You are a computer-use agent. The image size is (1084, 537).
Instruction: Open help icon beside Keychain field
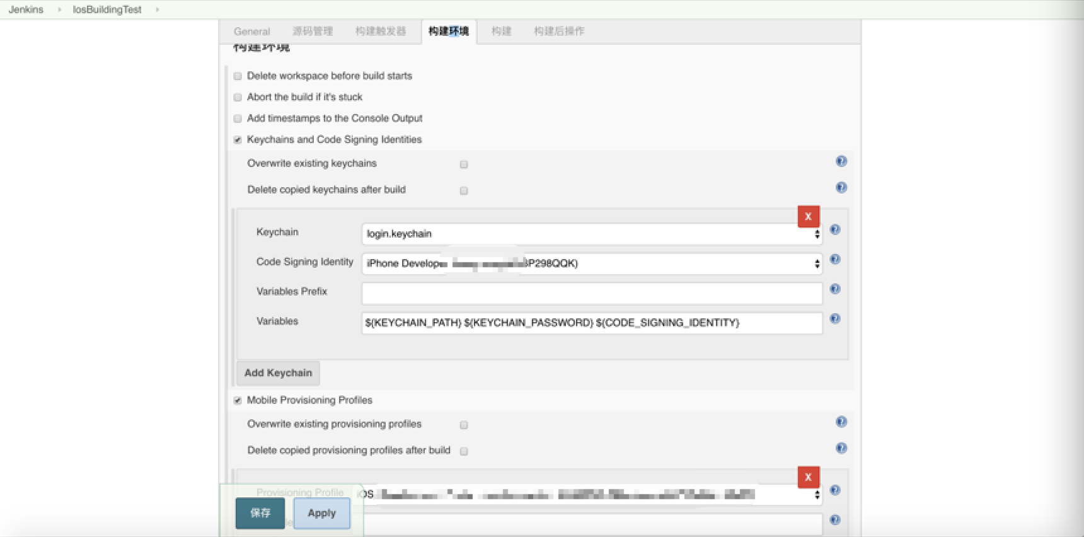834,230
